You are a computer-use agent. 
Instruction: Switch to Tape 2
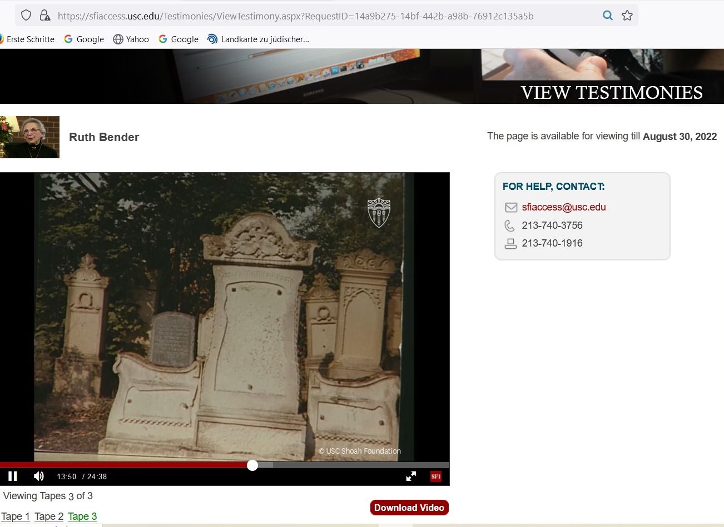[x=49, y=516]
